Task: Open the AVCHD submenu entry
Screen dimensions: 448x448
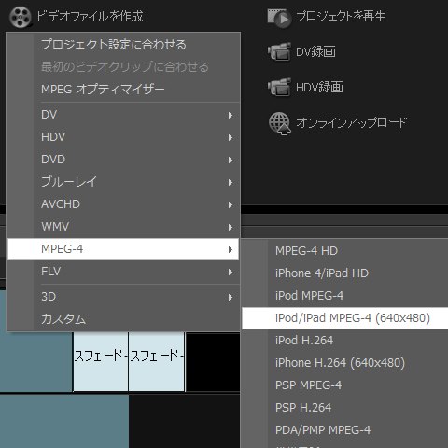Action: (123, 204)
